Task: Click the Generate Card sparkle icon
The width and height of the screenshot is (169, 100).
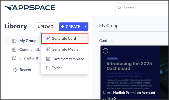Action: coord(48,38)
